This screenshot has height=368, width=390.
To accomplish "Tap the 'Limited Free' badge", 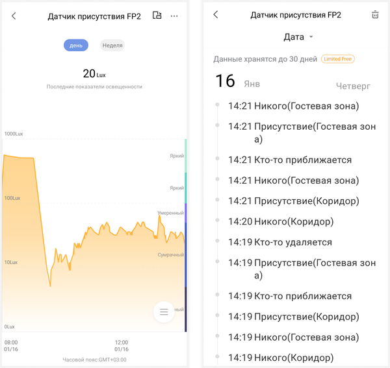I will [337, 59].
